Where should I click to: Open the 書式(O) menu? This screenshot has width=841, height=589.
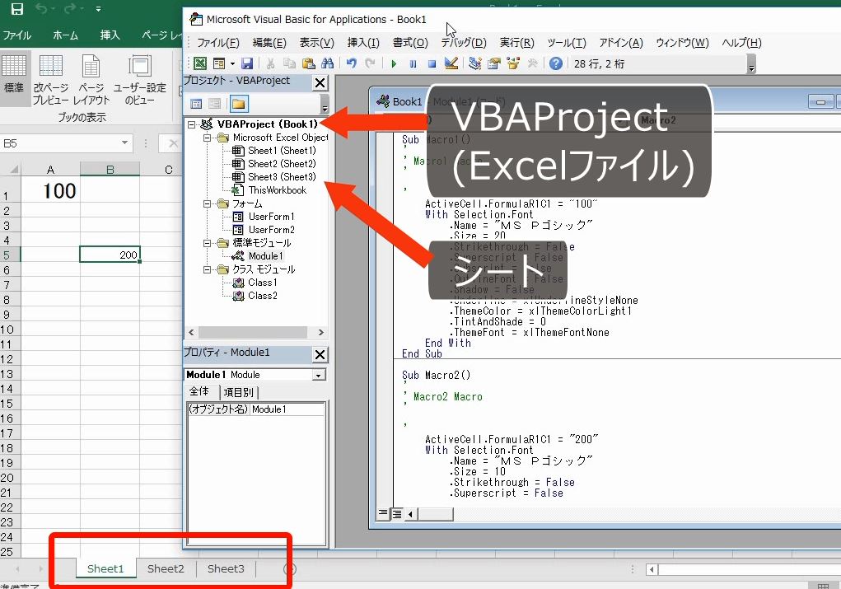tap(410, 43)
